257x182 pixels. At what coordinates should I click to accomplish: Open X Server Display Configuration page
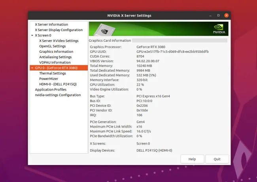pos(59,30)
